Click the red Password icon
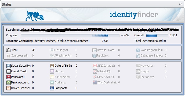This screenshot has width=185, height=96. point(9,77)
